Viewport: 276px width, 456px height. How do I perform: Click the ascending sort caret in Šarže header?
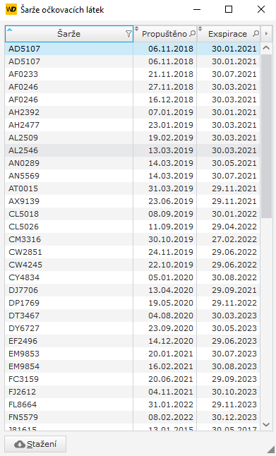(9, 30)
